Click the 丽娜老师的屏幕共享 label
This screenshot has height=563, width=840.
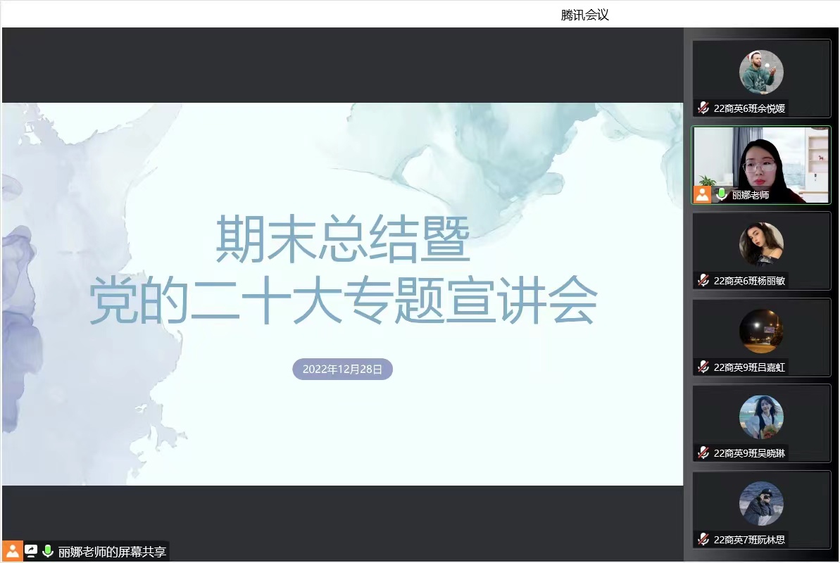coord(112,552)
